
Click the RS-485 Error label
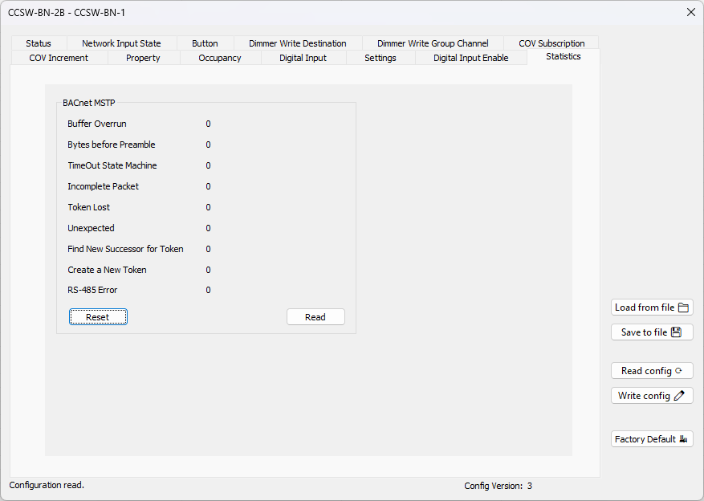pos(92,290)
